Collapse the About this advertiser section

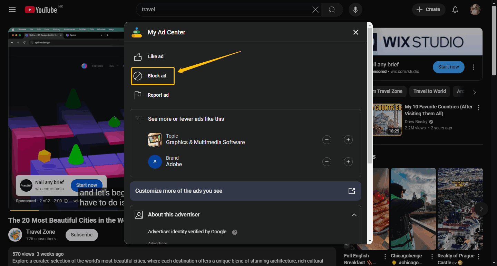pos(354,215)
